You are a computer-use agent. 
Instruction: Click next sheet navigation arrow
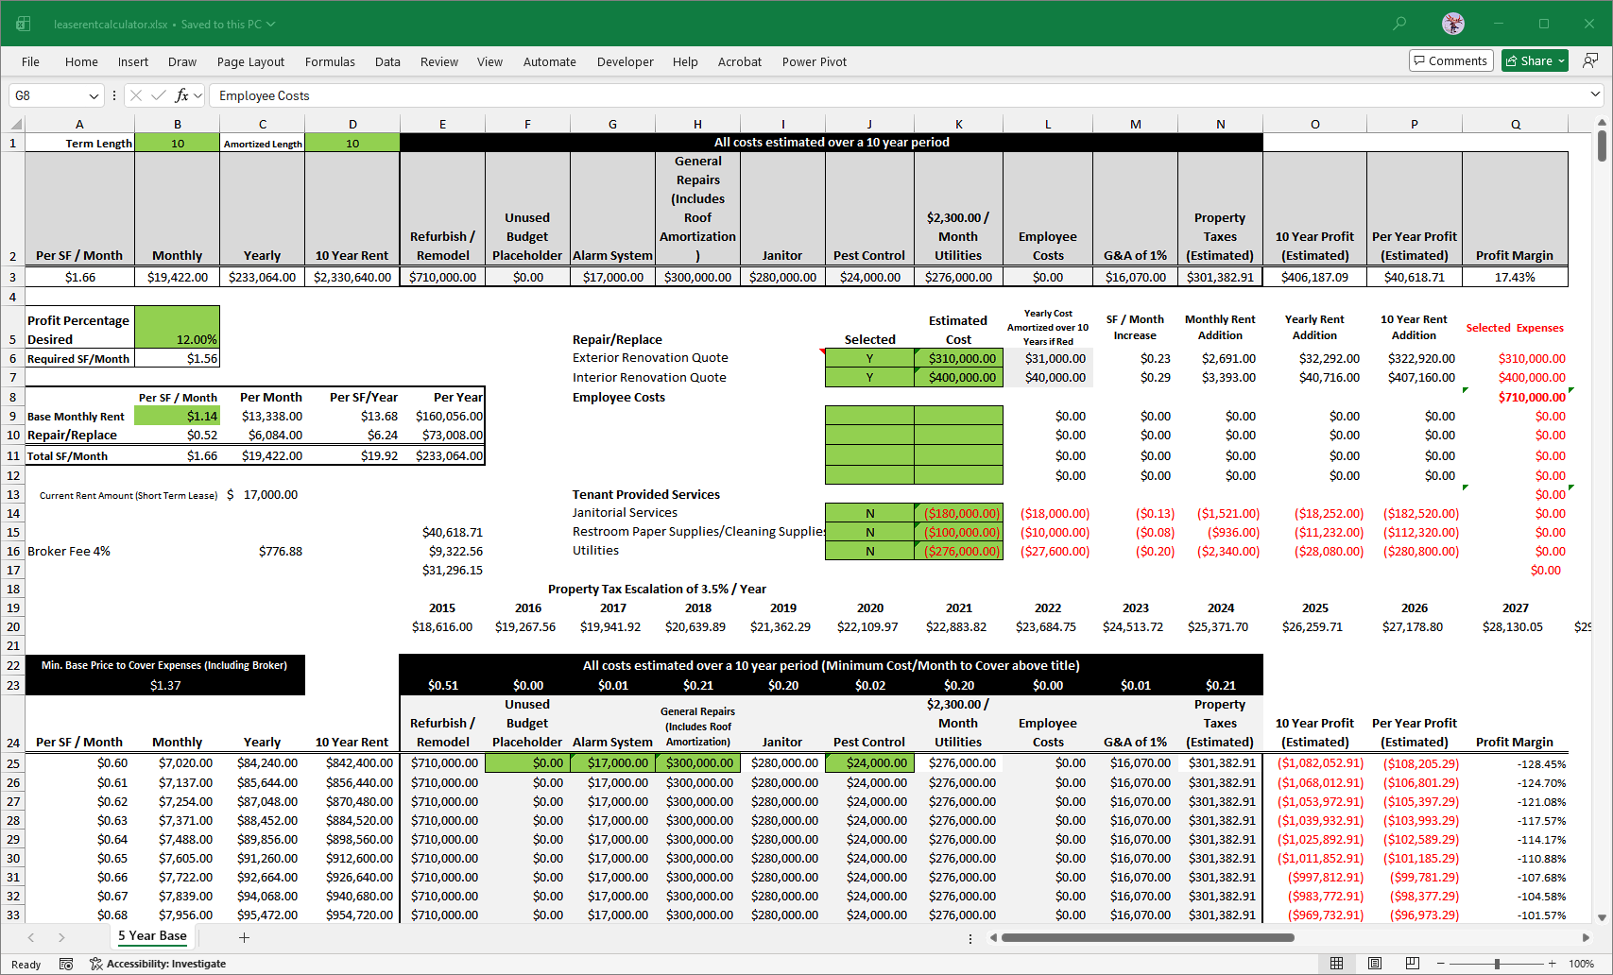click(61, 937)
